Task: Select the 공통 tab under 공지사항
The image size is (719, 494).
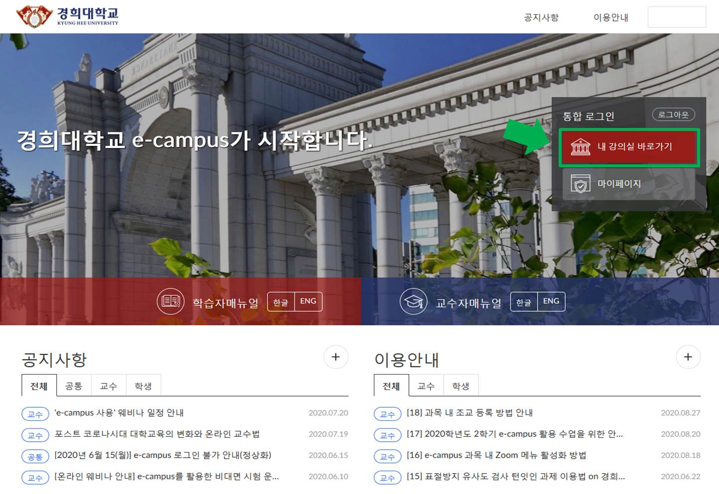Action: pyautogui.click(x=74, y=386)
